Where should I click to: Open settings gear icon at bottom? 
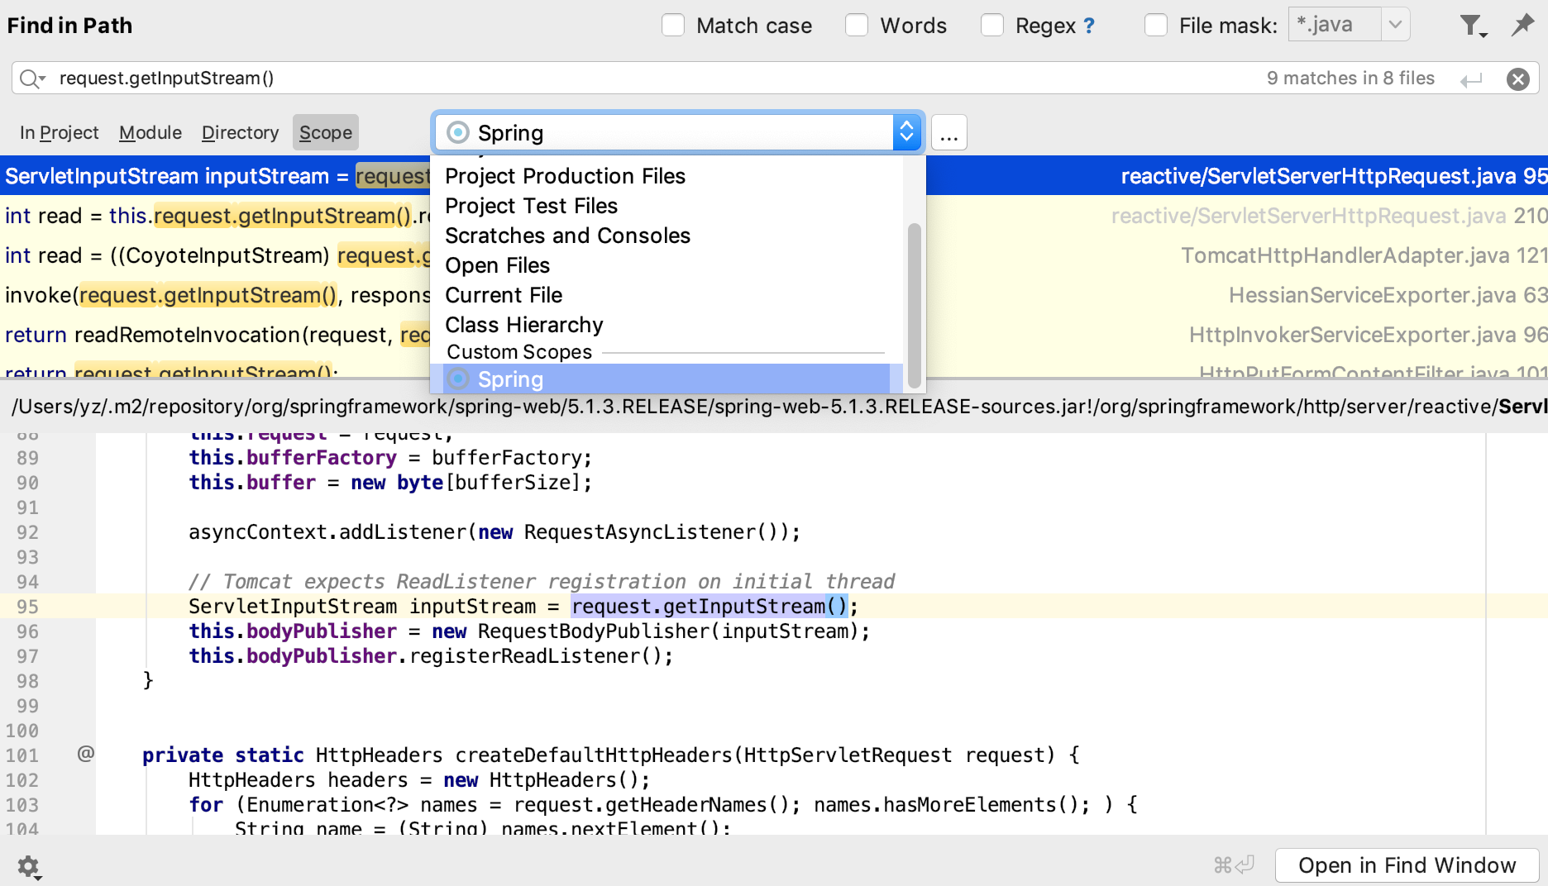(x=28, y=866)
